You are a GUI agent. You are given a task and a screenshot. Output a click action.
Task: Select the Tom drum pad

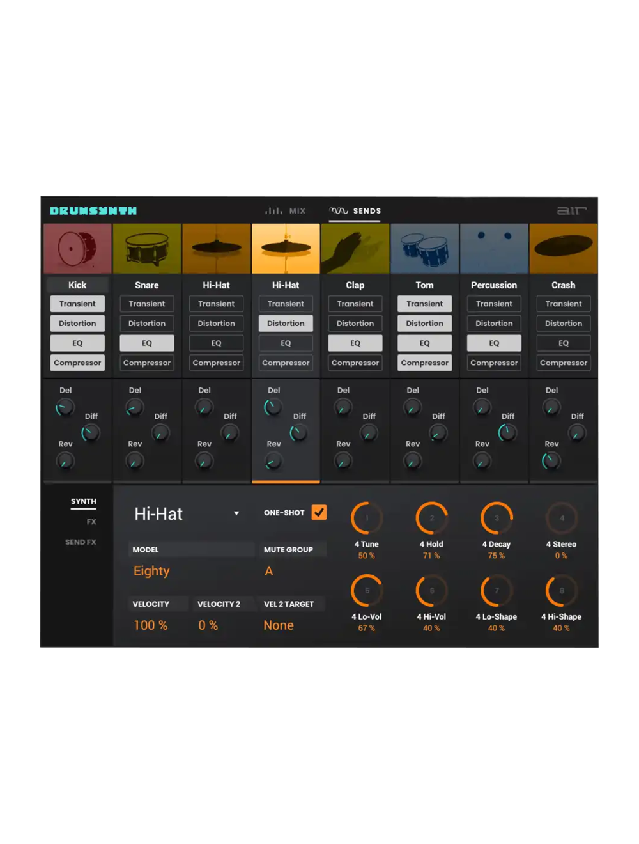point(424,249)
